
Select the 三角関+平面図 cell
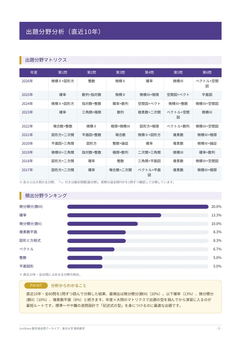pos(149,161)
